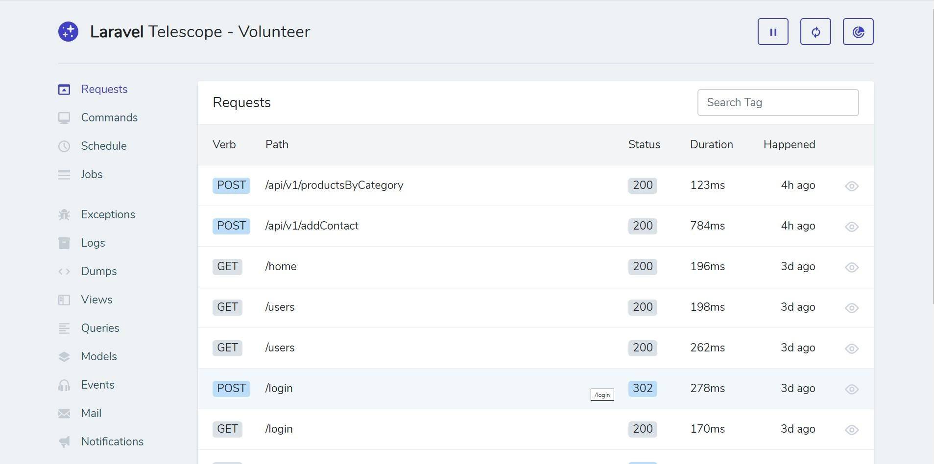Open the Schedule page
The height and width of the screenshot is (464, 934).
(x=103, y=146)
